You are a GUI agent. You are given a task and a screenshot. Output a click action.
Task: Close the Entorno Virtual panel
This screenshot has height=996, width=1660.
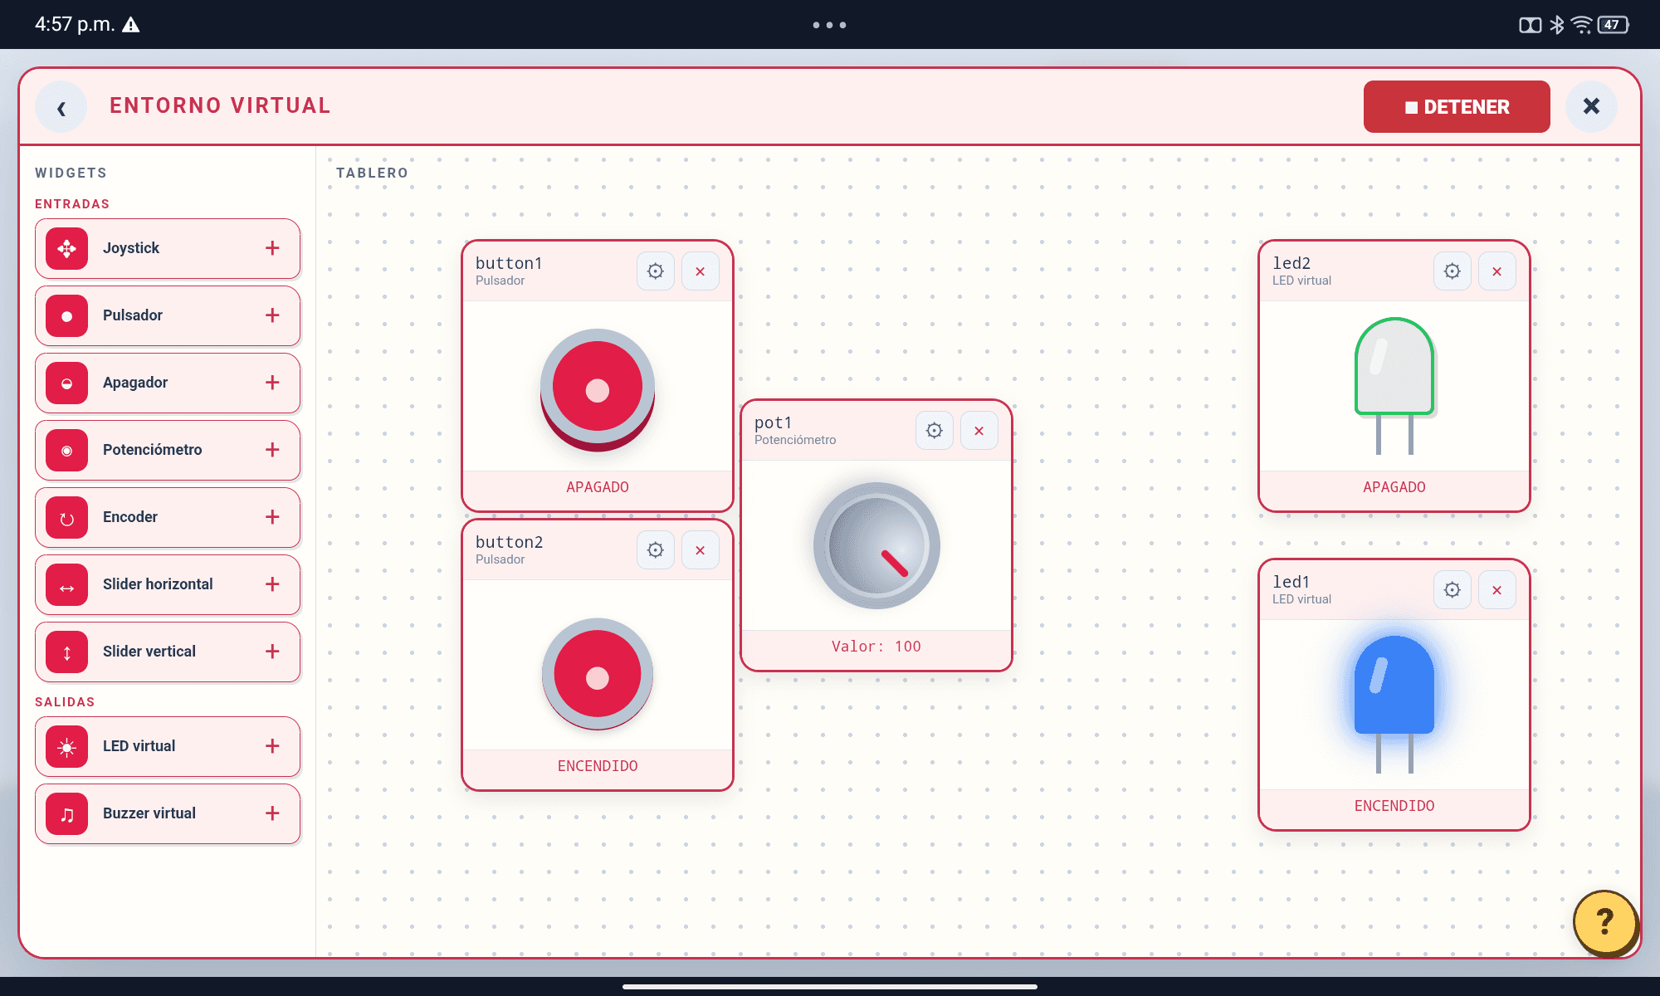point(1591,106)
